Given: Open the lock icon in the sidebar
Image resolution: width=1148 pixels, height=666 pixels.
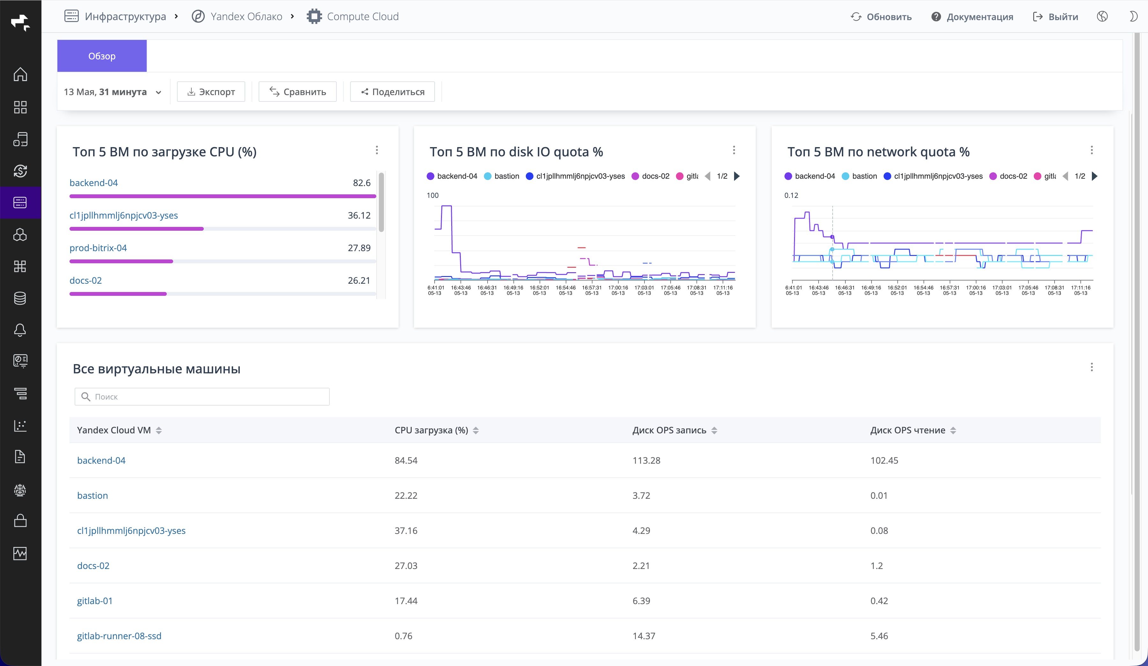Looking at the screenshot, I should [x=20, y=520].
